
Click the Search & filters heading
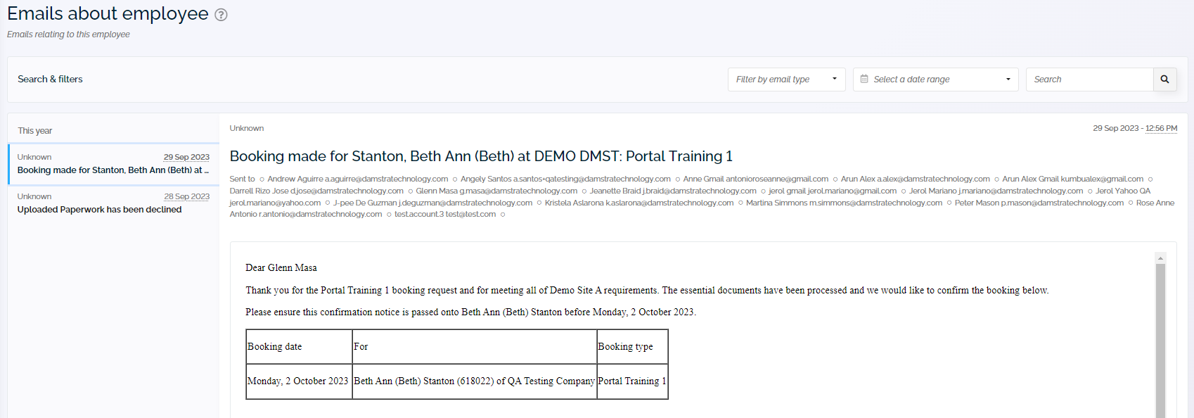[50, 80]
